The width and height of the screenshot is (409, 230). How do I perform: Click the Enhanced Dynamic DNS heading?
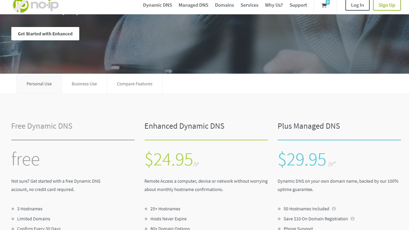point(185,126)
